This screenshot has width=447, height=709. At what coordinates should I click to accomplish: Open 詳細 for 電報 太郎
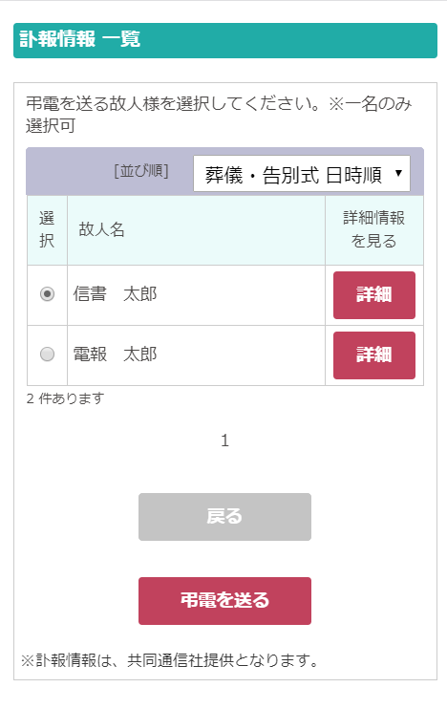point(374,354)
